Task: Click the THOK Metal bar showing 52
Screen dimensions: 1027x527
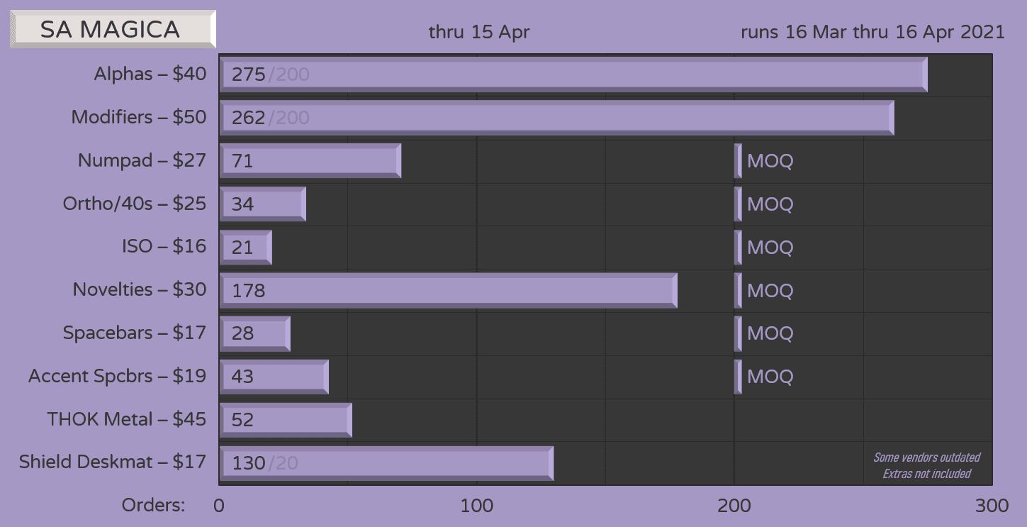Action: click(286, 420)
